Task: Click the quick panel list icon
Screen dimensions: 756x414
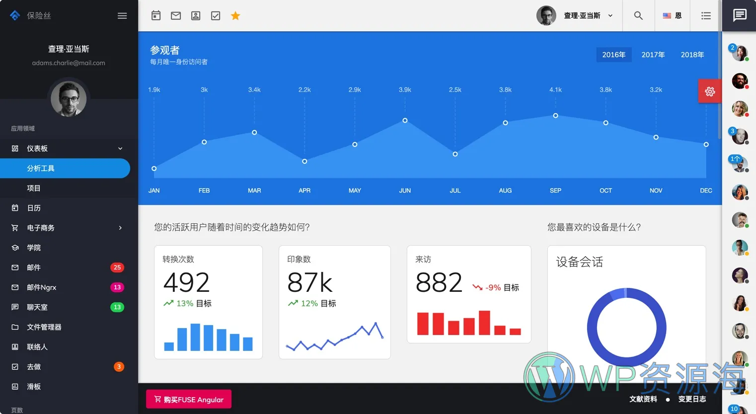Action: [x=706, y=15]
